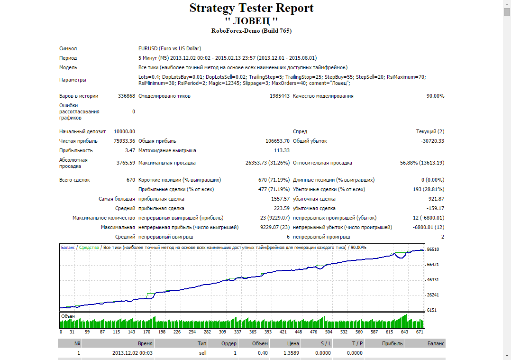The height and width of the screenshot is (360, 511).
Task: Click the Strategy Tester Report heading
Action: click(x=251, y=8)
